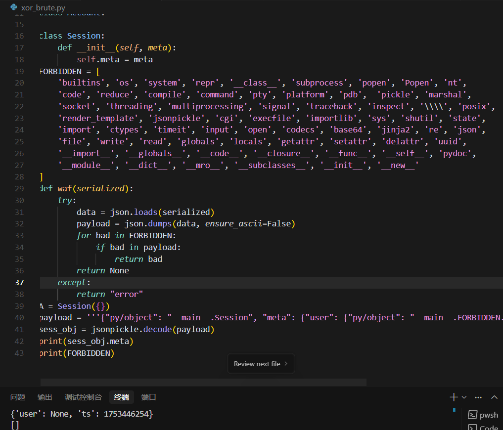
Task: Open the xor_brute.py breadcrumb
Action: coord(43,7)
